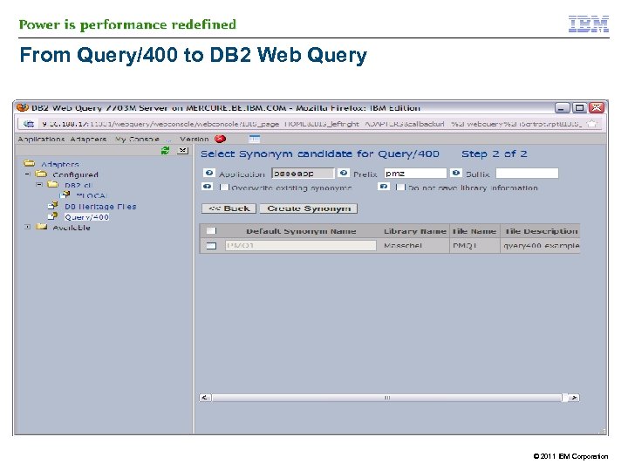Click the << Back button
This screenshot has width=628, height=471.
(229, 208)
